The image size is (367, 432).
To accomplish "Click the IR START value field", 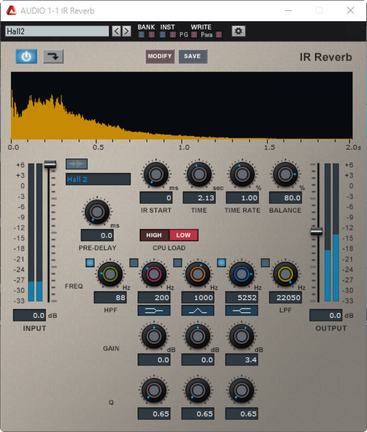I will (156, 198).
